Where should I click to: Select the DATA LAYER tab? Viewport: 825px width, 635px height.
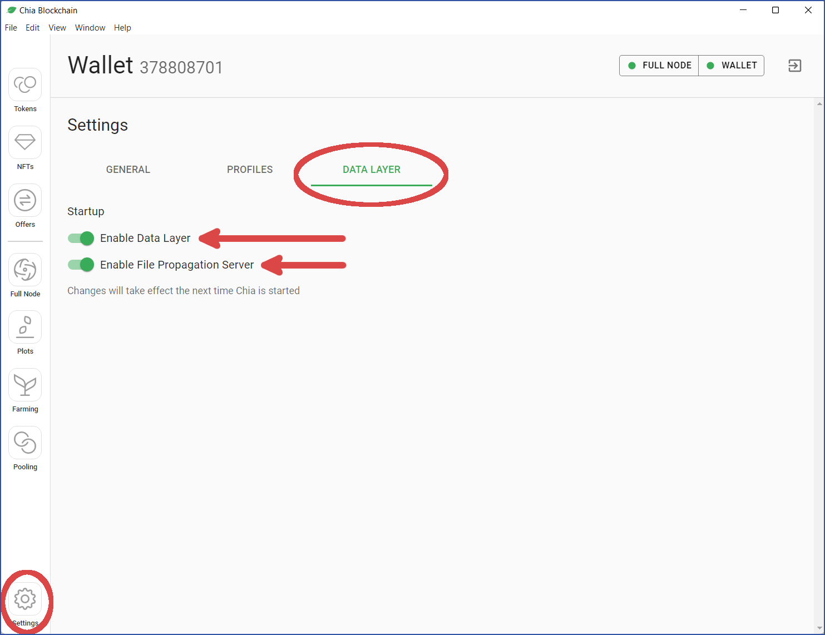click(372, 170)
